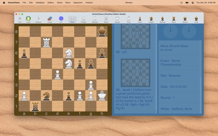
Task: Open the Move menu
Action: click(68, 3)
